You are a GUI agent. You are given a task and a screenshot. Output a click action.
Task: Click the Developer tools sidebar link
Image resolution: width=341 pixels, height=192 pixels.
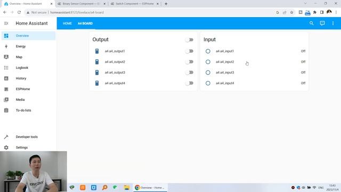[x=27, y=137]
